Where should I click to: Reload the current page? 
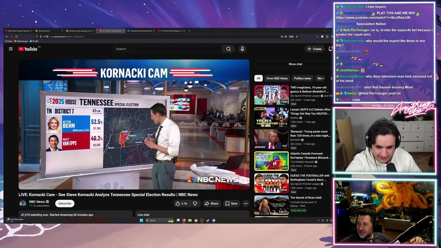coord(16,37)
